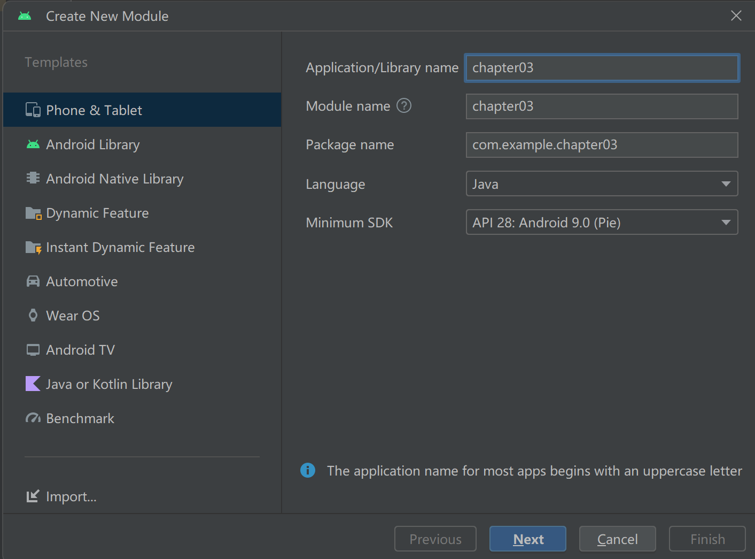This screenshot has height=559, width=755.
Task: Click the blue info icon by warning
Action: point(308,470)
